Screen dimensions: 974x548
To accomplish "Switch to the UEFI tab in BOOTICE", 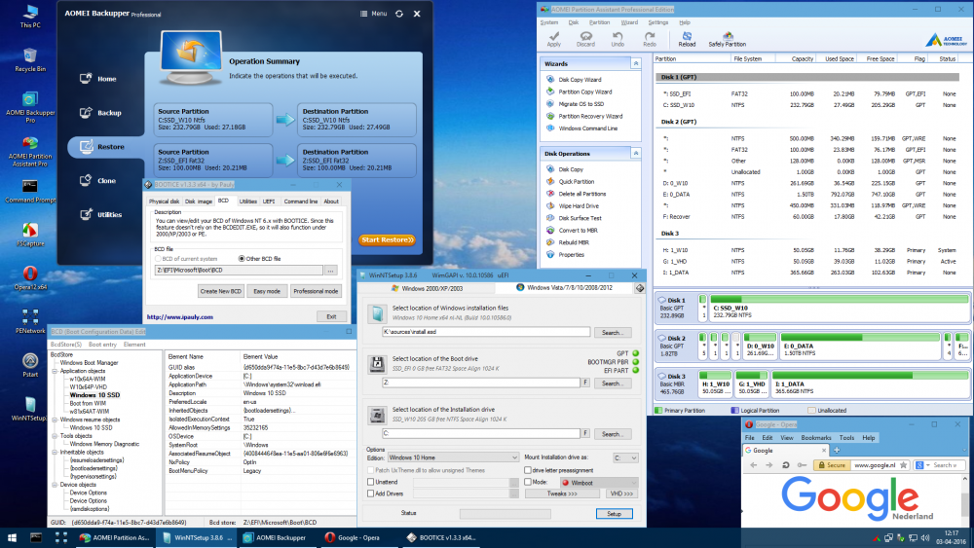I will pos(269,201).
